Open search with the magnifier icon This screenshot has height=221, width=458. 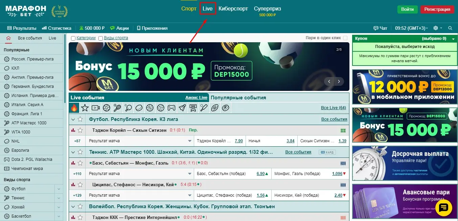coord(450,28)
